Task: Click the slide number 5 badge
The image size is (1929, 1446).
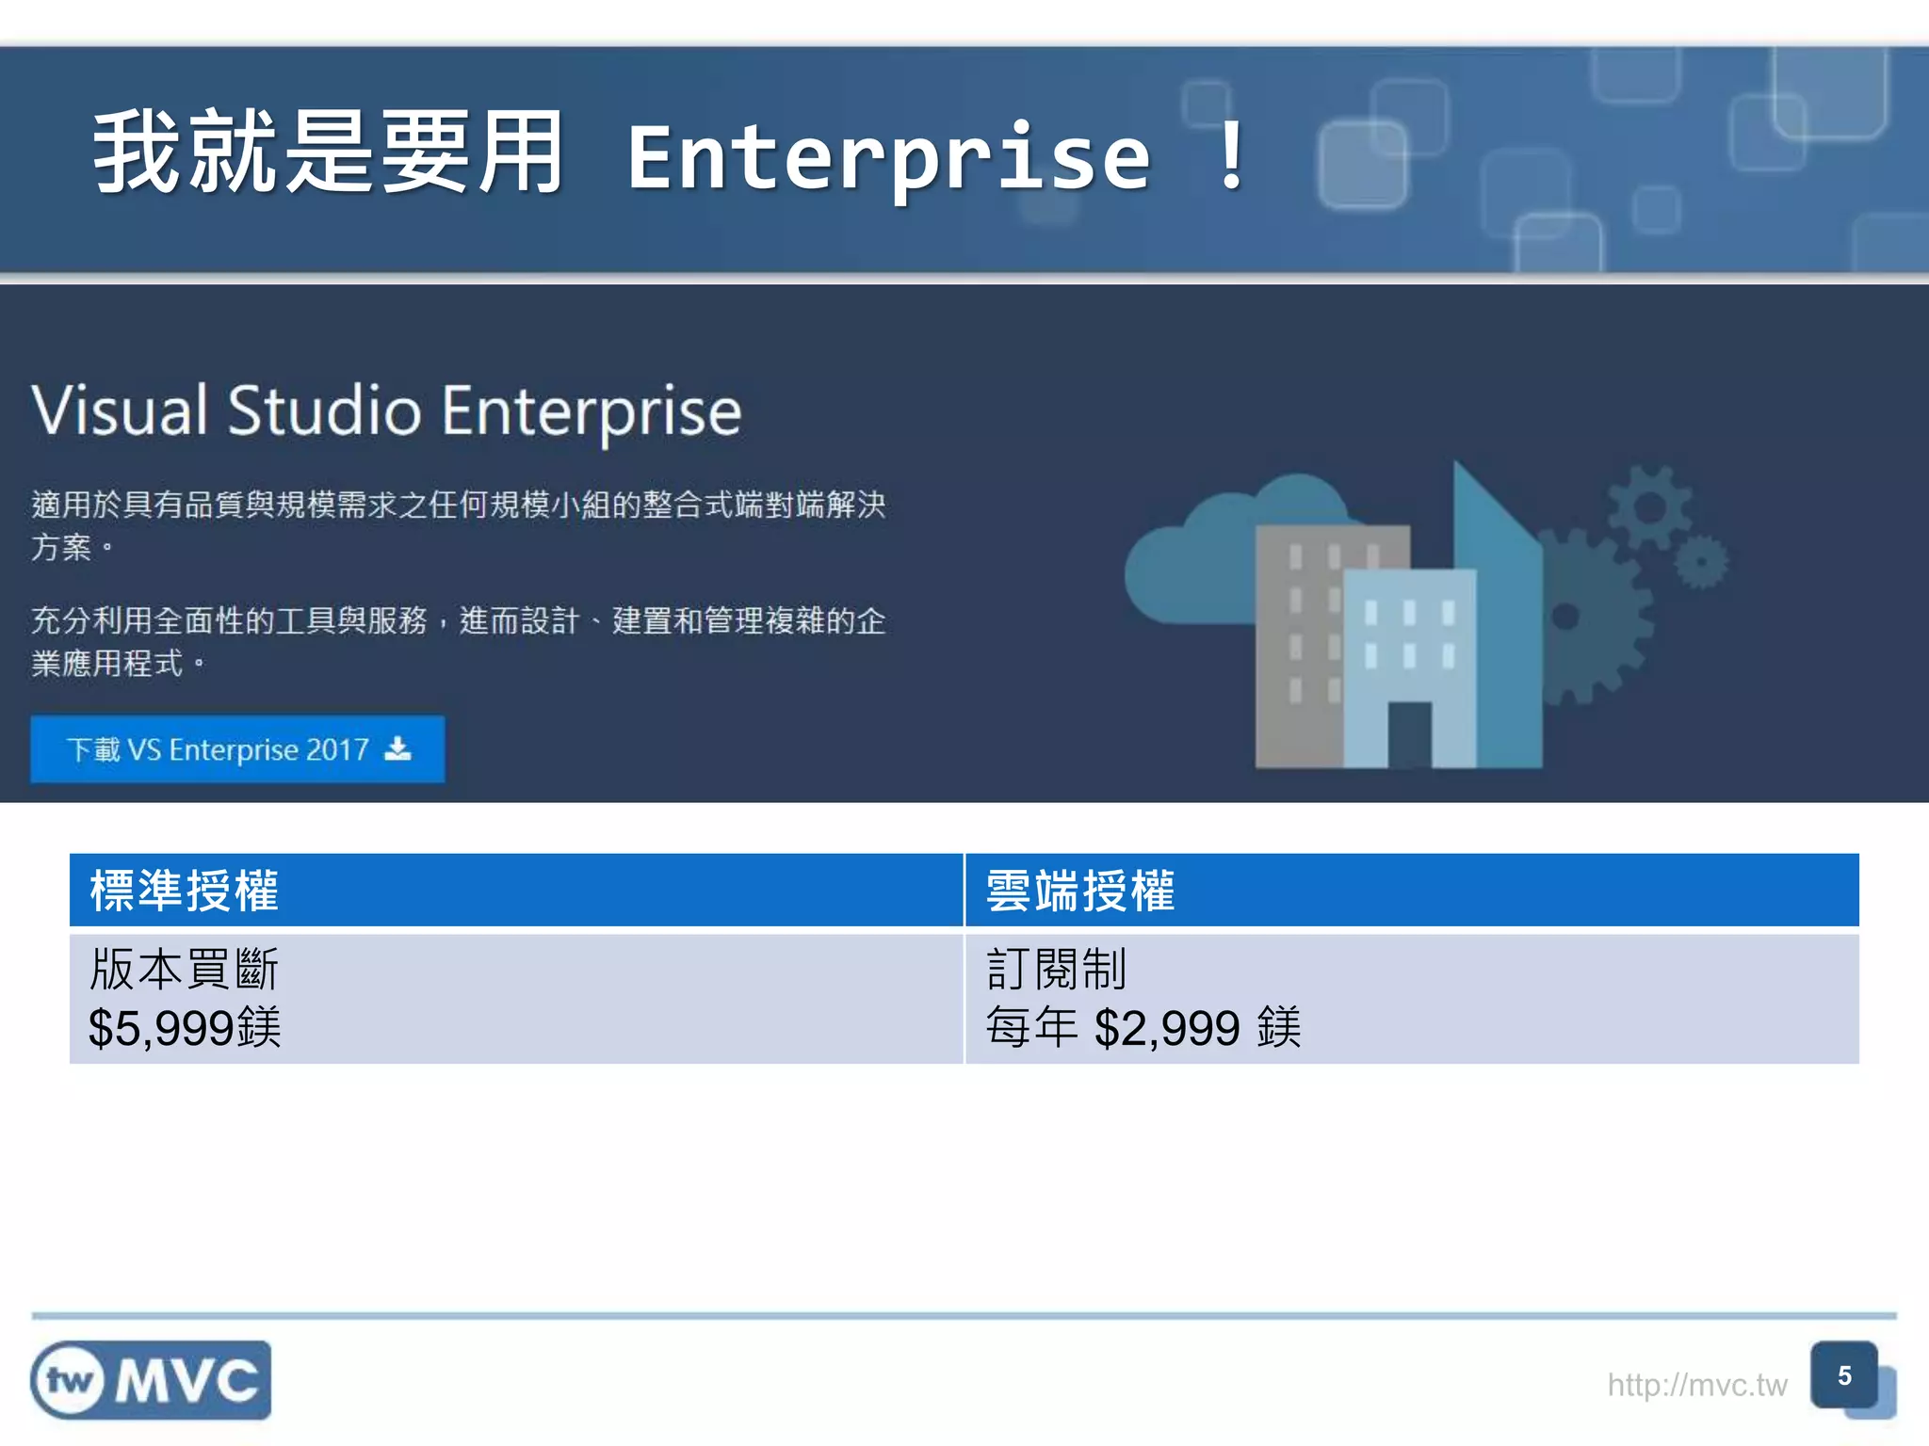Action: tap(1844, 1375)
